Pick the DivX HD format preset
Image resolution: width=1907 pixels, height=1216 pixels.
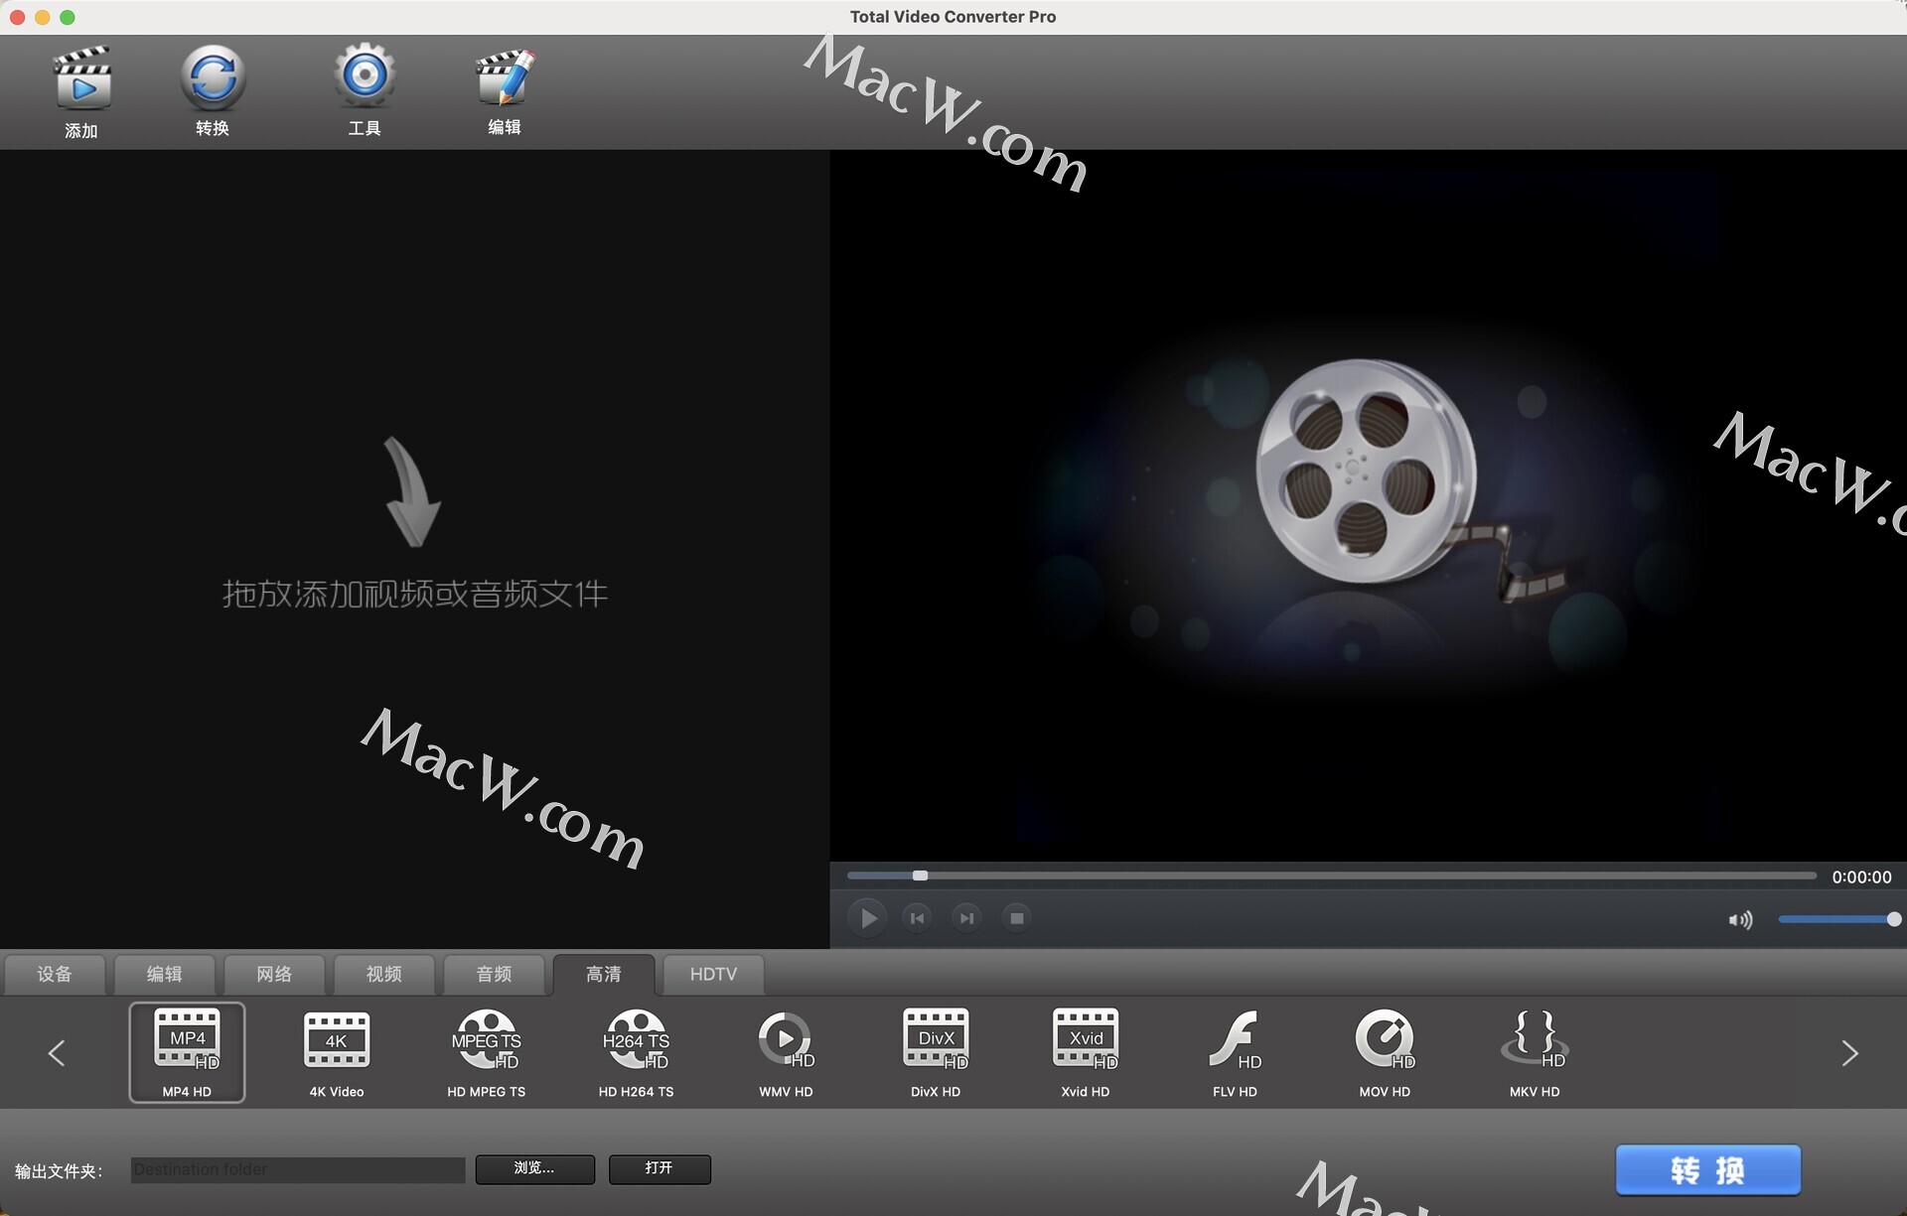point(936,1051)
